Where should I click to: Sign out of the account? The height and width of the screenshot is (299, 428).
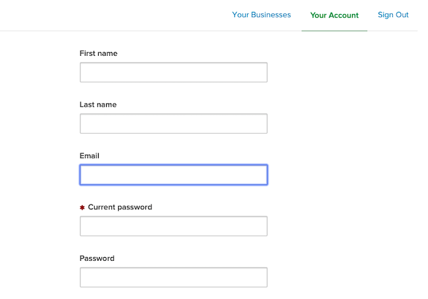pos(393,15)
